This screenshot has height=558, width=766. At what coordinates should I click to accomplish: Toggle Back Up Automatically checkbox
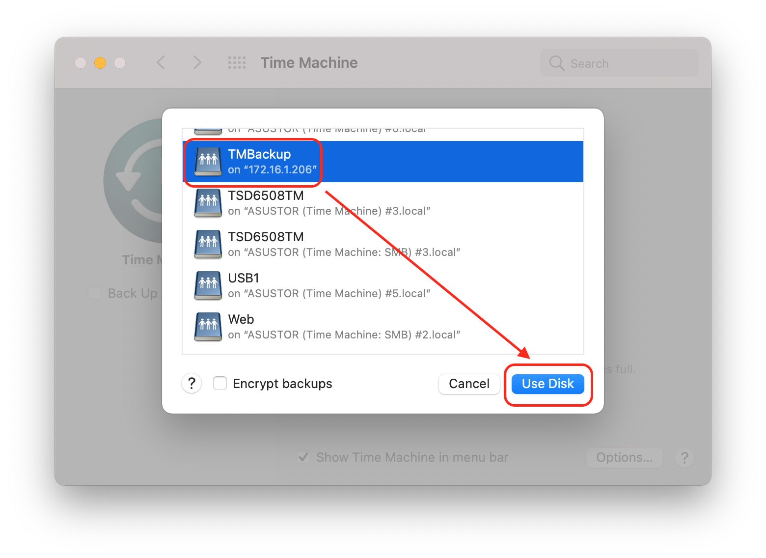coord(94,293)
